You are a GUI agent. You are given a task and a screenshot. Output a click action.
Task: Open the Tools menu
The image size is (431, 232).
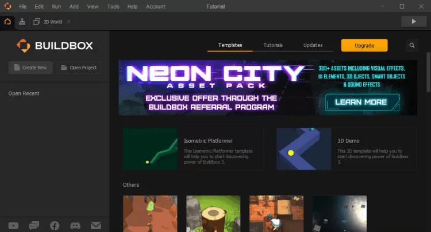click(113, 6)
